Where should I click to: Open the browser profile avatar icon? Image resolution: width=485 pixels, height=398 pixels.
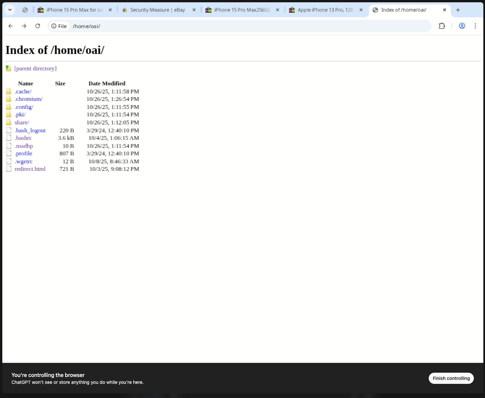462,26
